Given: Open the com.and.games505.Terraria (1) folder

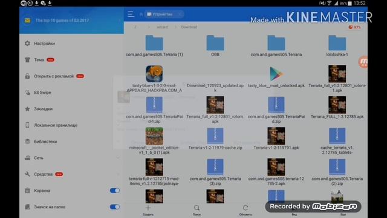Looking at the screenshot, I should [154, 43].
